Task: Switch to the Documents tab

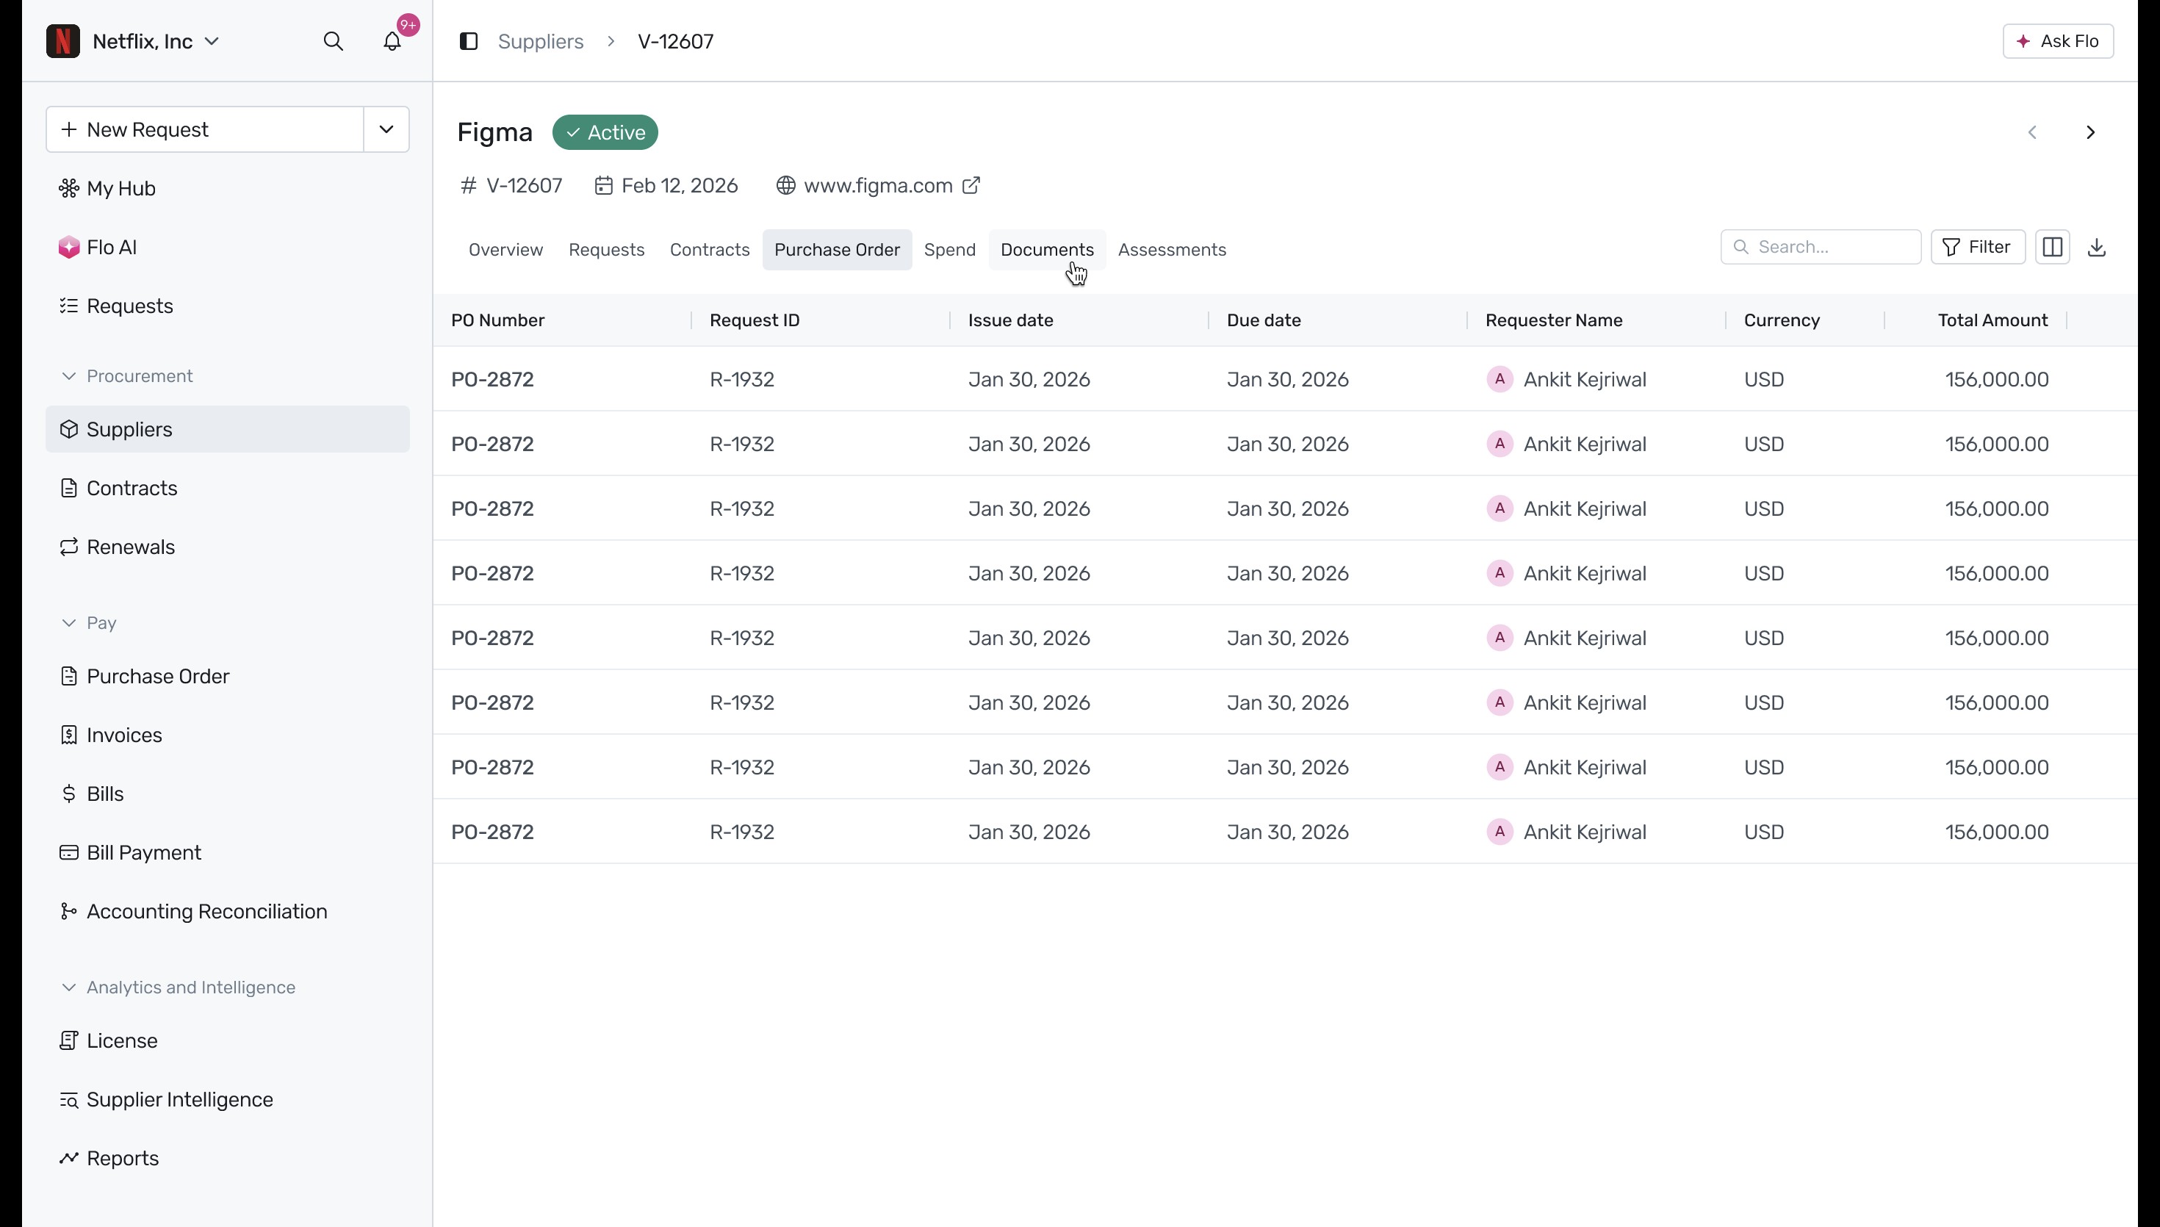Action: 1047,251
